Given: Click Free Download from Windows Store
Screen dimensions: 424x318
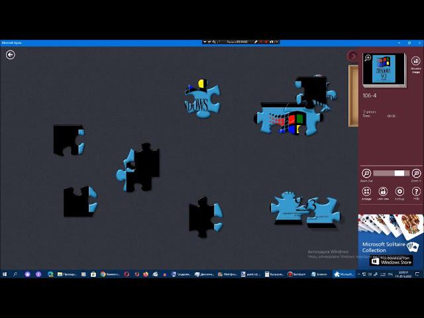Looking at the screenshot, I should [392, 260].
